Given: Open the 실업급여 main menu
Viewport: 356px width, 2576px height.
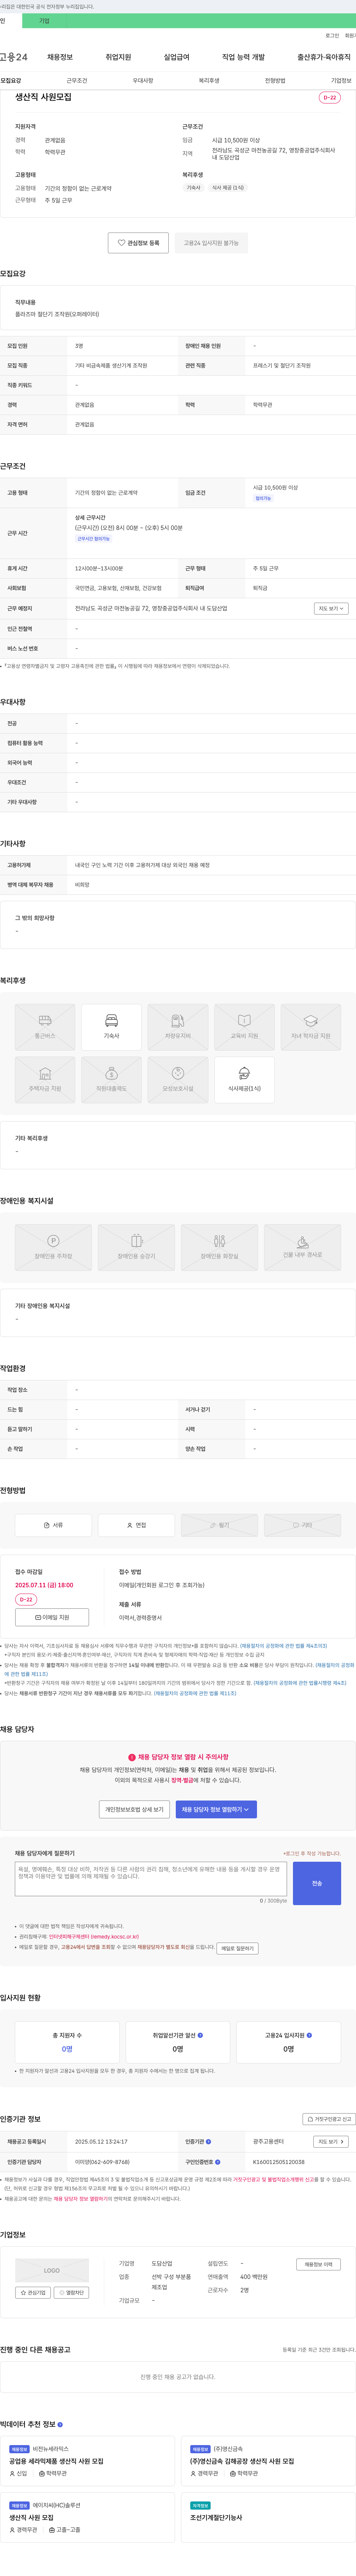Looking at the screenshot, I should pyautogui.click(x=176, y=57).
